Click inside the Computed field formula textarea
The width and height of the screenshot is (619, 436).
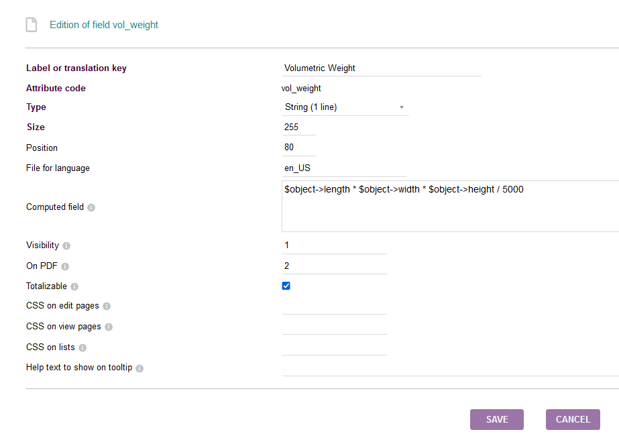(451, 206)
